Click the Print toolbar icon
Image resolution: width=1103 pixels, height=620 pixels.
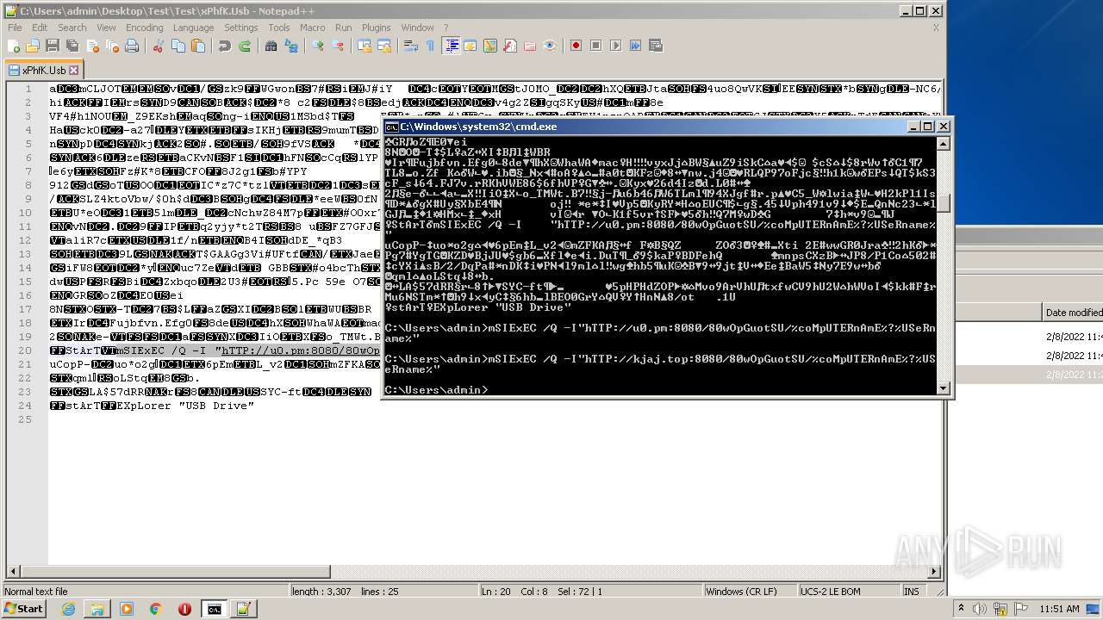[x=132, y=46]
